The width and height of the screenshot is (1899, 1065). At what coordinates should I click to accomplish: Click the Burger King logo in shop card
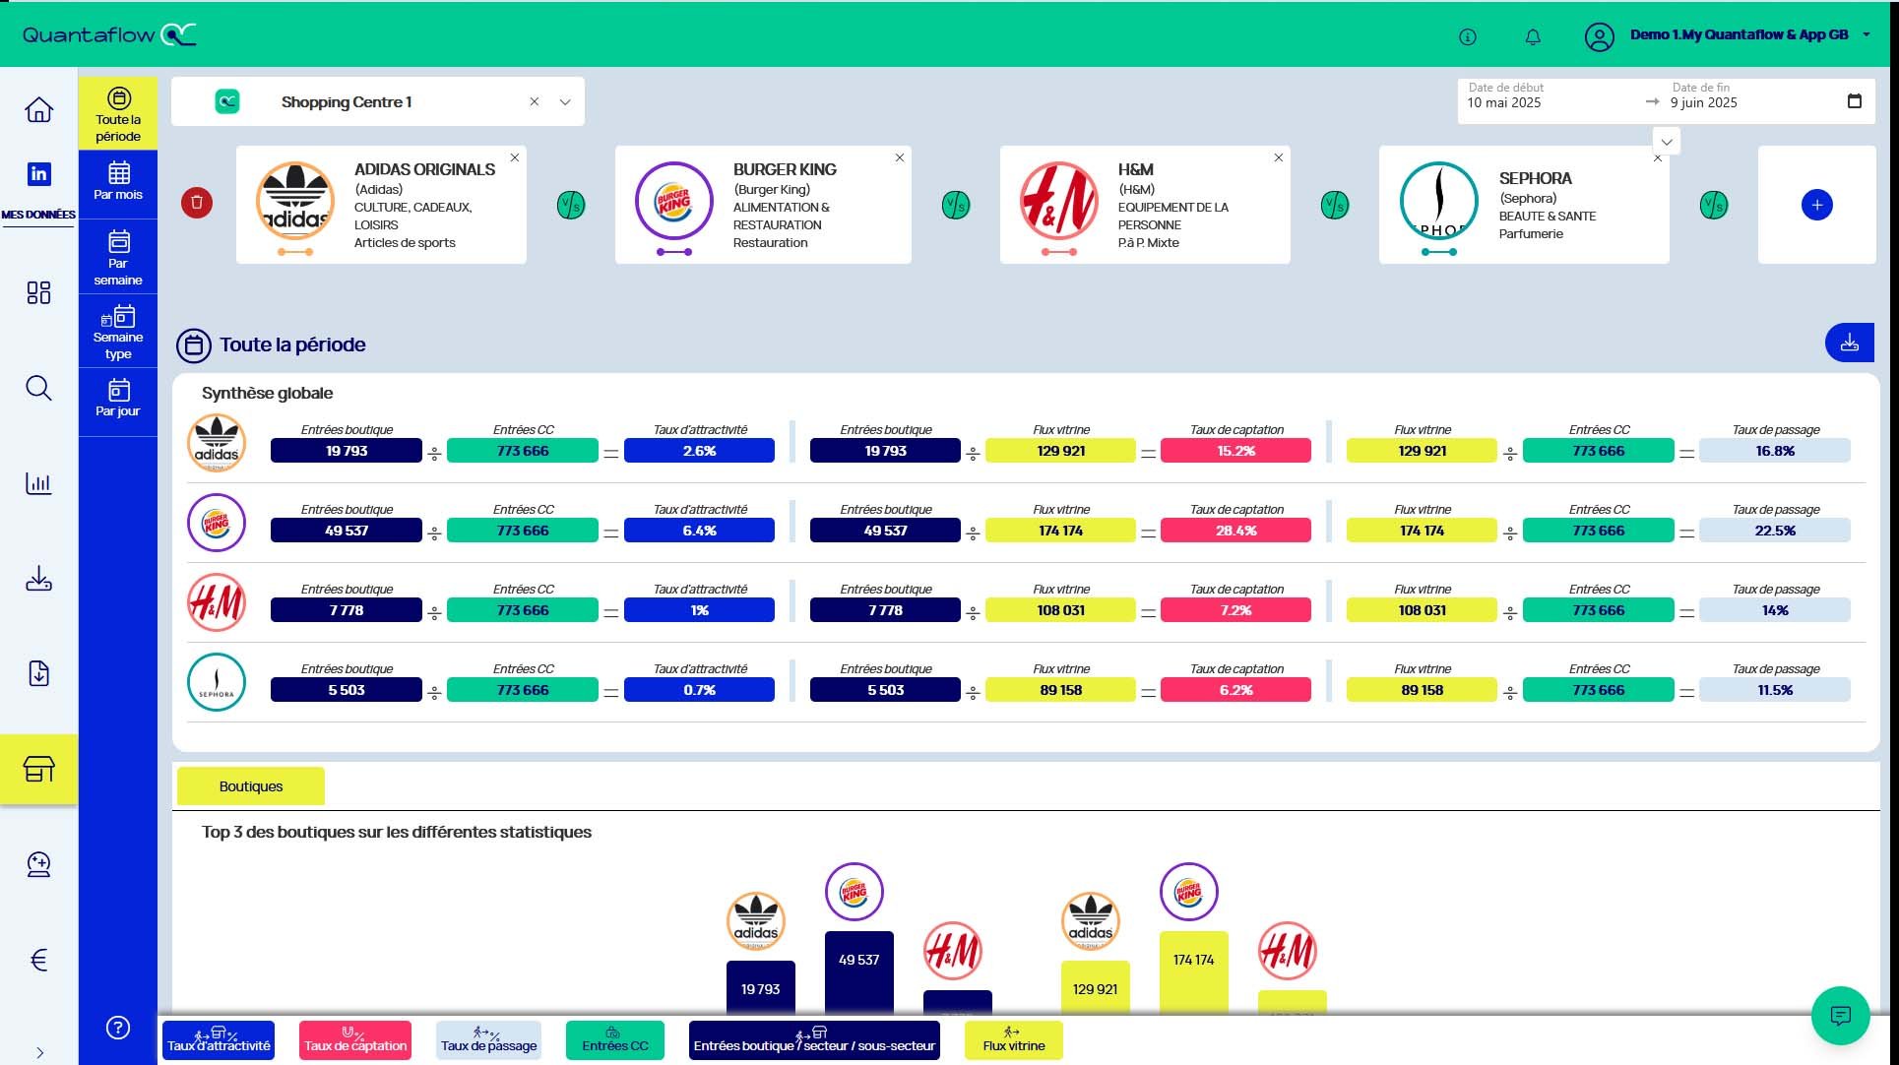pyautogui.click(x=673, y=201)
